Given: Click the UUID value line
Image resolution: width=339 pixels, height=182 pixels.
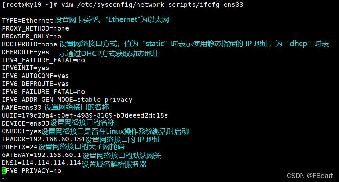Looking at the screenshot, I should [x=85, y=115].
